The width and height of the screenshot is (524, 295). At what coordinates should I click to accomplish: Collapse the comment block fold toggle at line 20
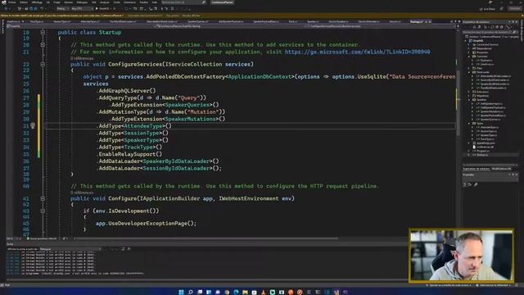(43, 44)
